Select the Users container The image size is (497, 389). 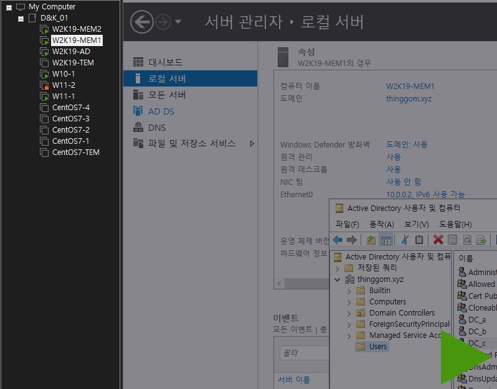(x=372, y=347)
